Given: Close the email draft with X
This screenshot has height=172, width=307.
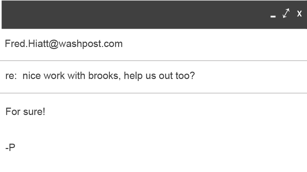Looking at the screenshot, I should [299, 14].
